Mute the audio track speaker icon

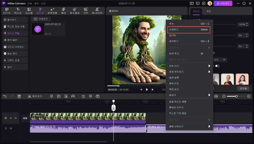pyautogui.click(x=11, y=128)
